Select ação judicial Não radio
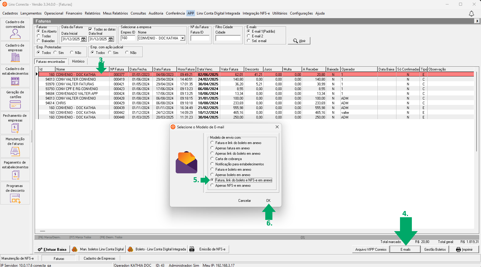The image size is (481, 267). tap(127, 52)
